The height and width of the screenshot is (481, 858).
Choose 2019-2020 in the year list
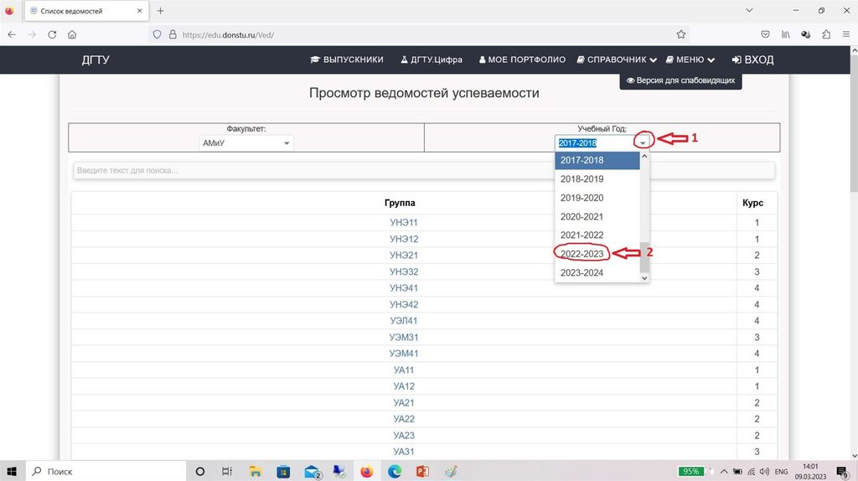click(581, 198)
